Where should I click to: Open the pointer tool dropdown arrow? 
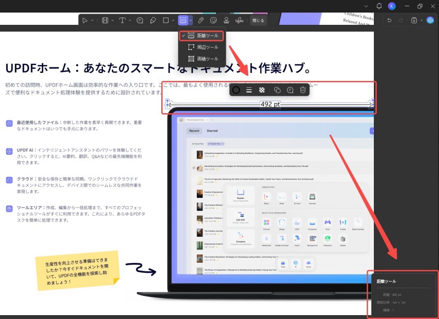pos(92,21)
